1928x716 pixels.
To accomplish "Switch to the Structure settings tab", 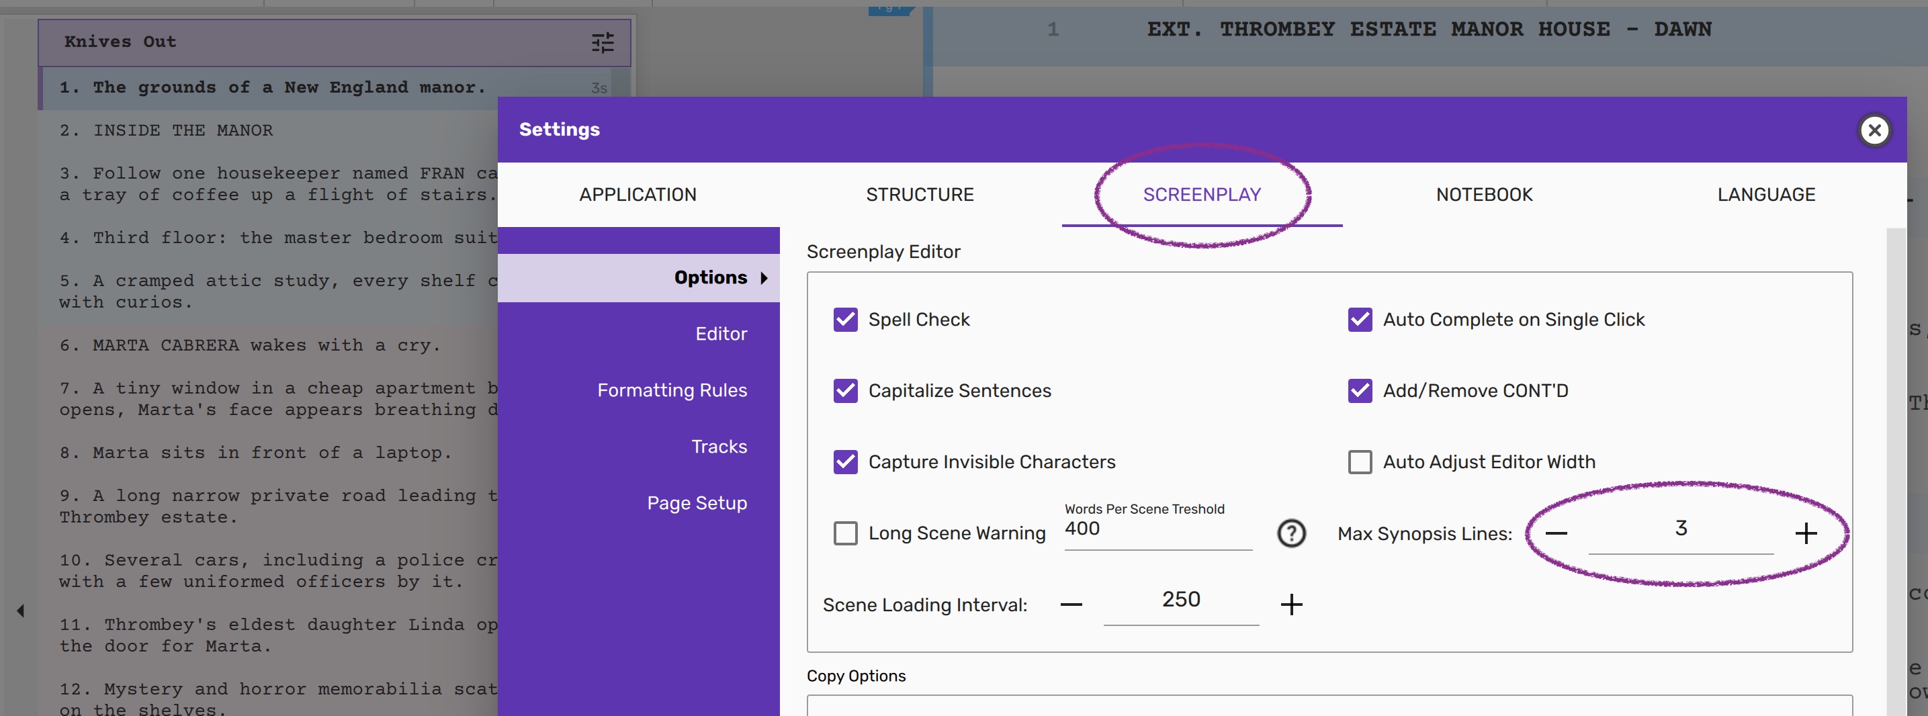I will pos(919,195).
